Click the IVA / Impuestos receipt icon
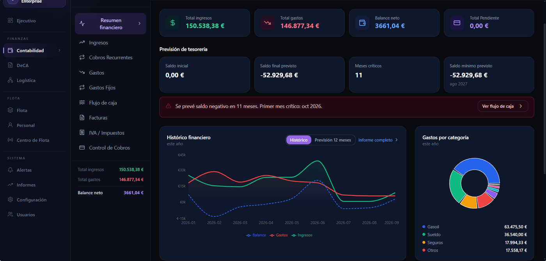 coord(82,133)
